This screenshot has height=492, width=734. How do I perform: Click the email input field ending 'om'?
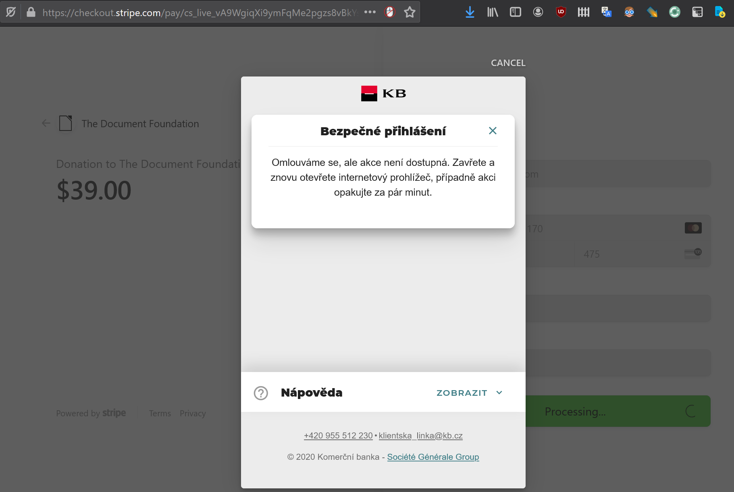(618, 174)
